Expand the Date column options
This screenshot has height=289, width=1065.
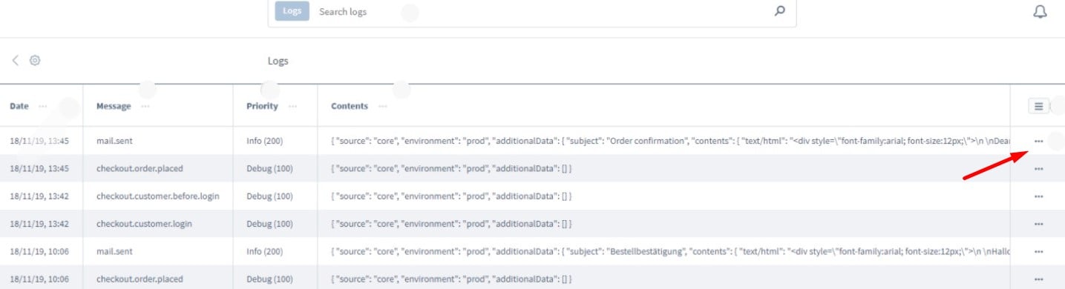point(42,106)
